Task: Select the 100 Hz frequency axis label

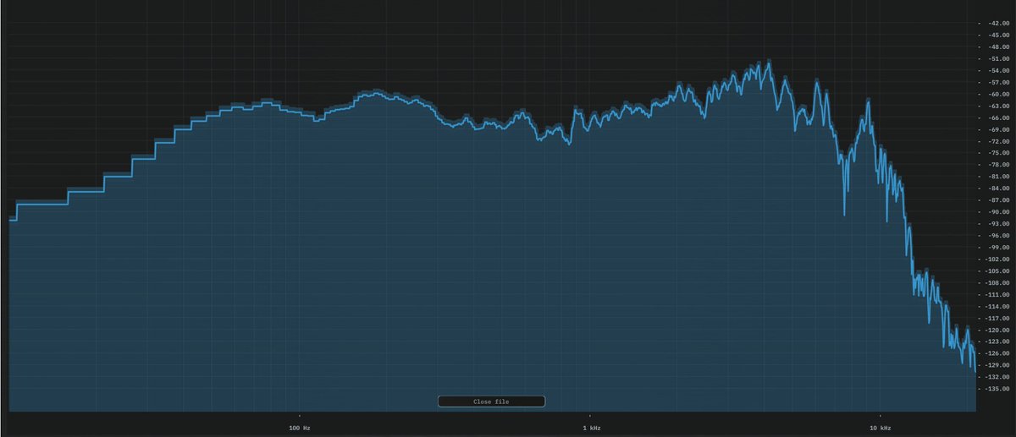Action: point(300,429)
